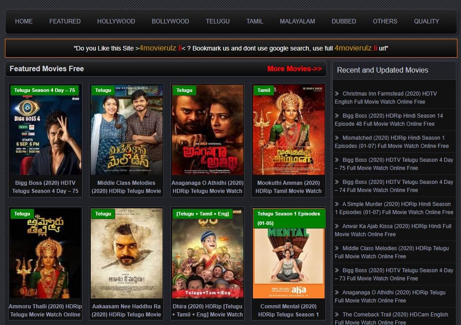The height and width of the screenshot is (325, 461).
Task: Open the HOME menu item
Action: click(24, 22)
